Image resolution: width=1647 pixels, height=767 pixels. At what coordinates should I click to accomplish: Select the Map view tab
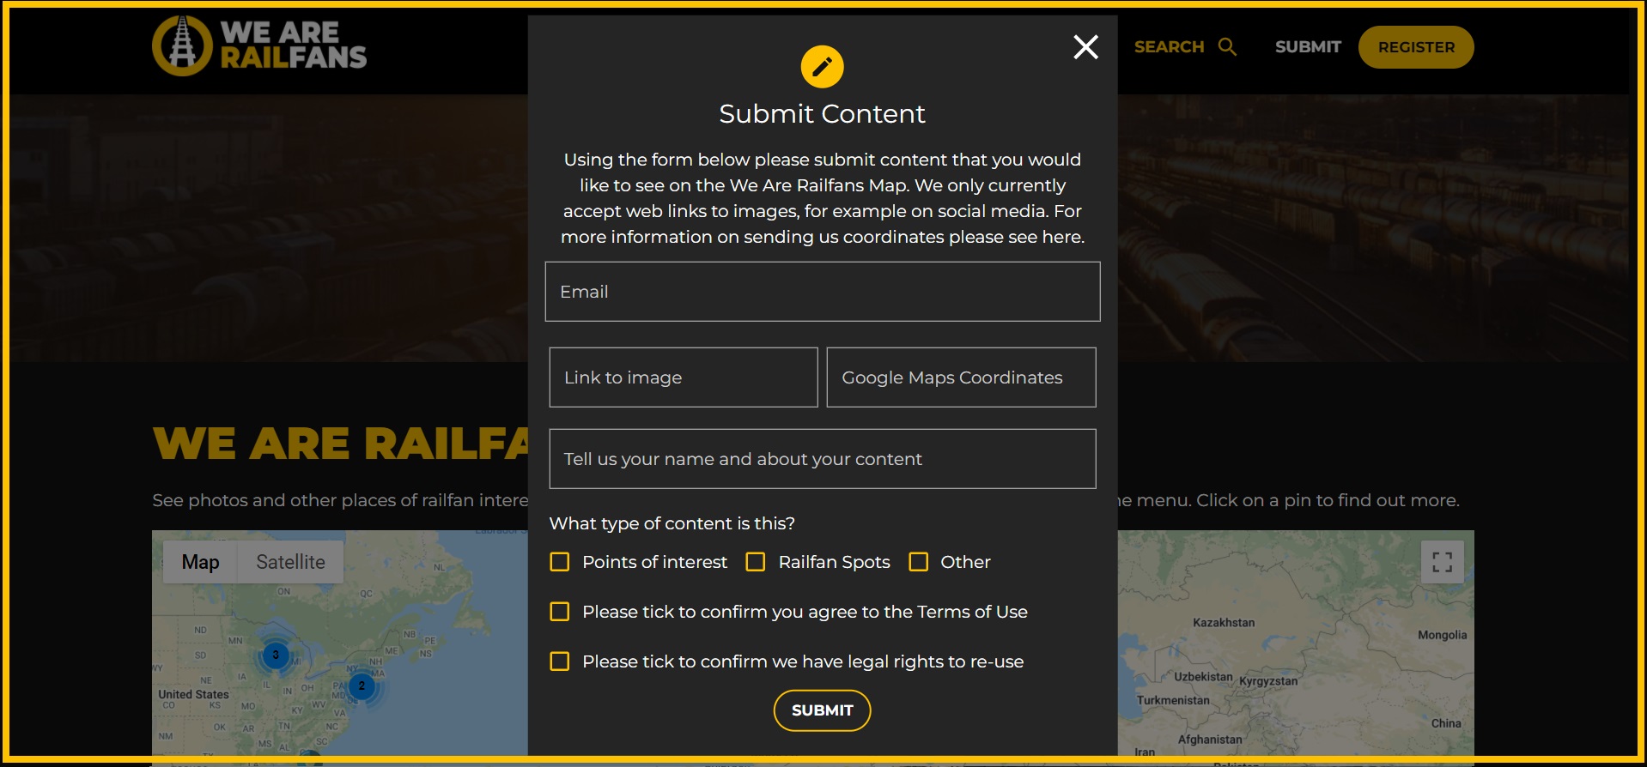(x=200, y=562)
